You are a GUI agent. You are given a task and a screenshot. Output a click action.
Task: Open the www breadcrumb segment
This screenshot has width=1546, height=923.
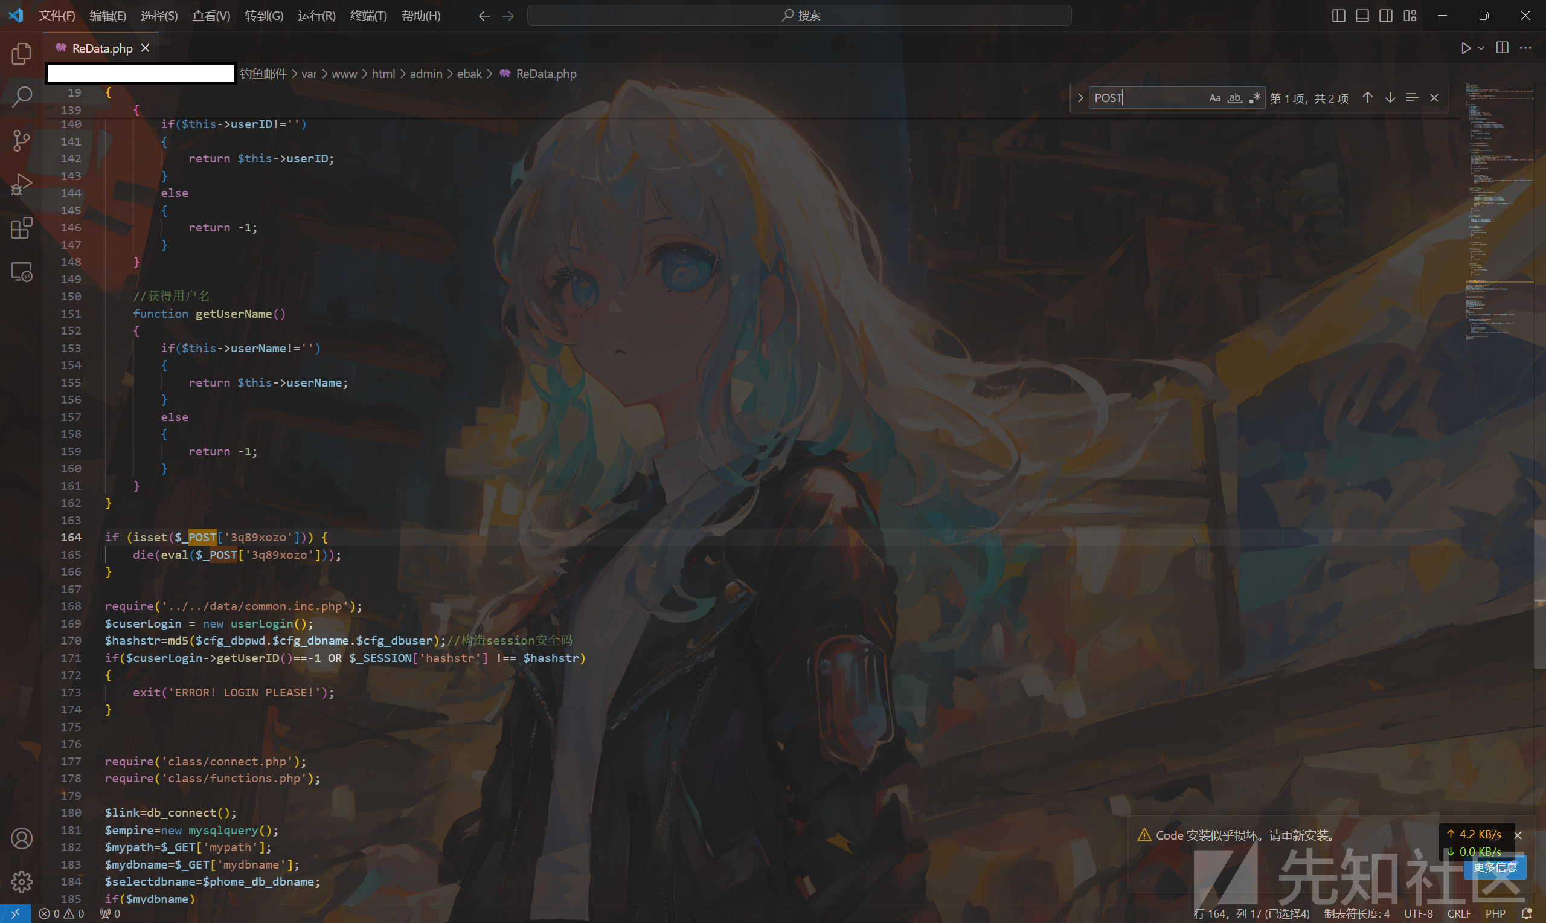click(x=344, y=74)
